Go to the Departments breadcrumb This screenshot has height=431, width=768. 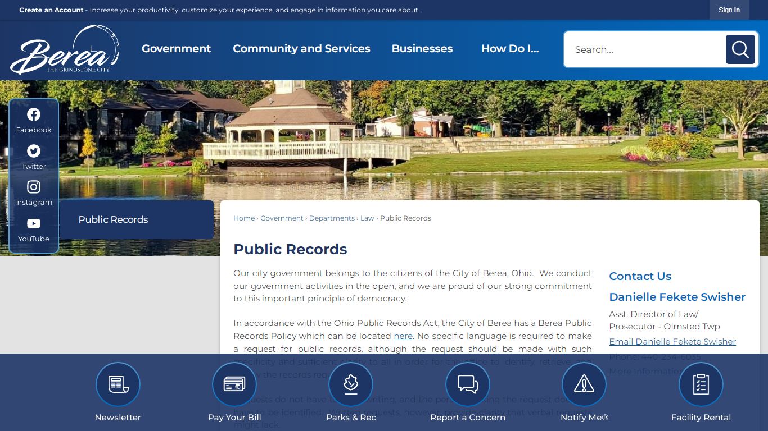(x=332, y=218)
